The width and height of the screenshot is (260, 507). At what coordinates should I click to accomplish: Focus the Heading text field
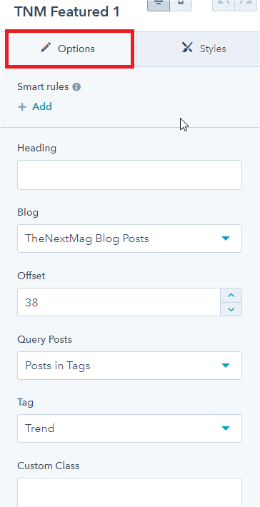(x=129, y=175)
